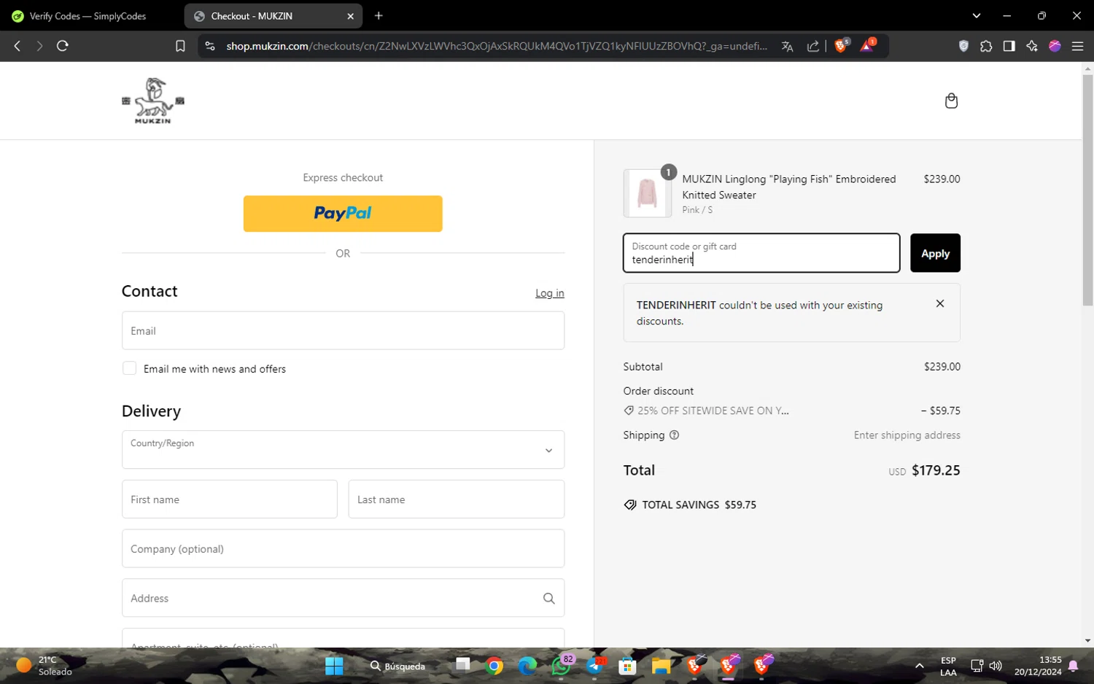1094x684 pixels.
Task: Open the volume speaker tray icon
Action: click(x=996, y=666)
